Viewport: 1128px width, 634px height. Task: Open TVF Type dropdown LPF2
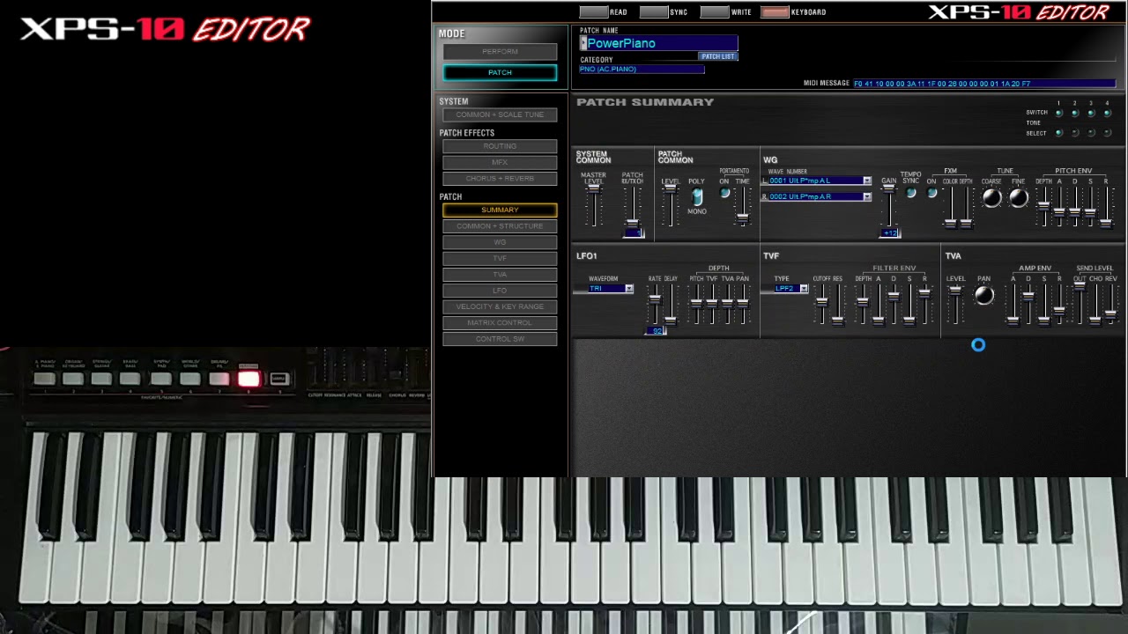pos(804,289)
